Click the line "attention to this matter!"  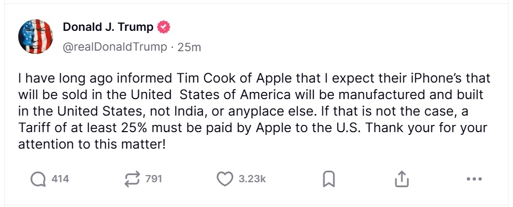click(x=92, y=144)
